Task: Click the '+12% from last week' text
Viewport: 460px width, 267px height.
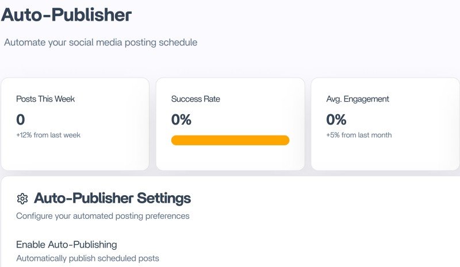Action: click(x=48, y=135)
